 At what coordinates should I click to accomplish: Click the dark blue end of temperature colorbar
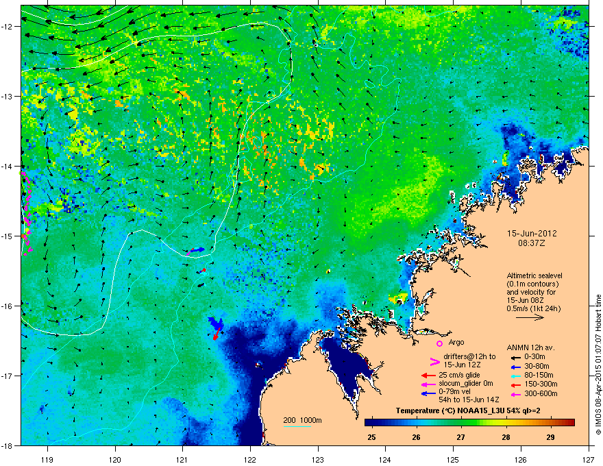point(369,423)
